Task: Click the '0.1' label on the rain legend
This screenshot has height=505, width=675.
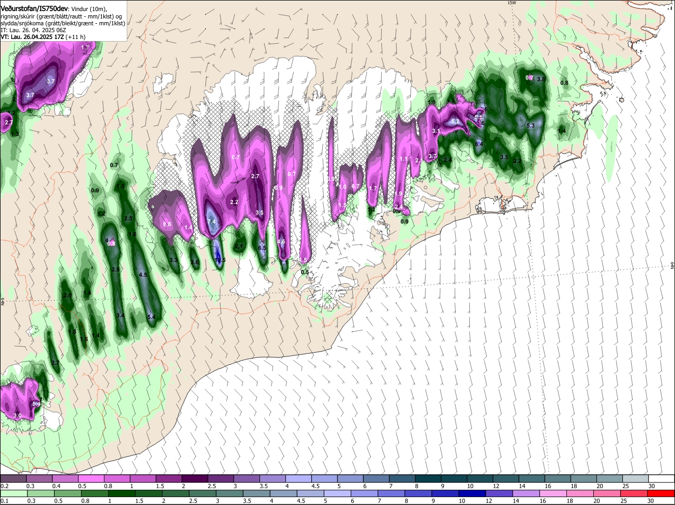Action: coord(4,501)
